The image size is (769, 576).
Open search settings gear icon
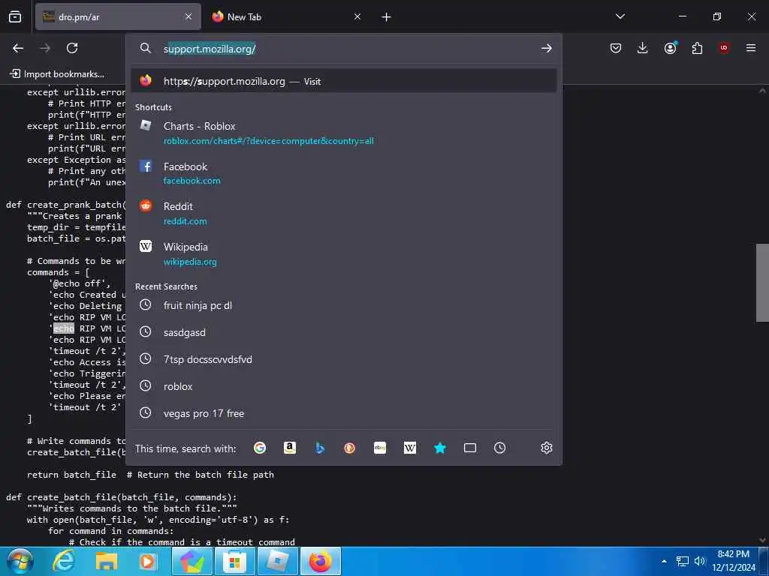point(547,448)
